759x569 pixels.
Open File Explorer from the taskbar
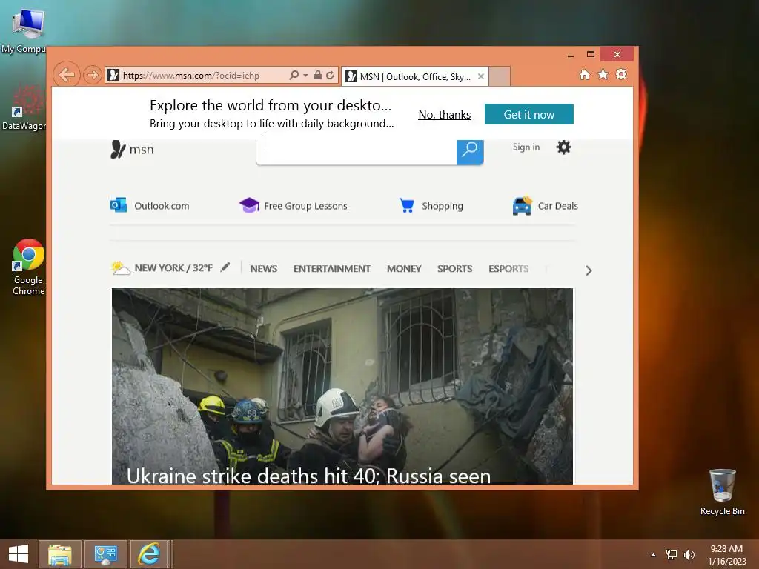(x=59, y=554)
